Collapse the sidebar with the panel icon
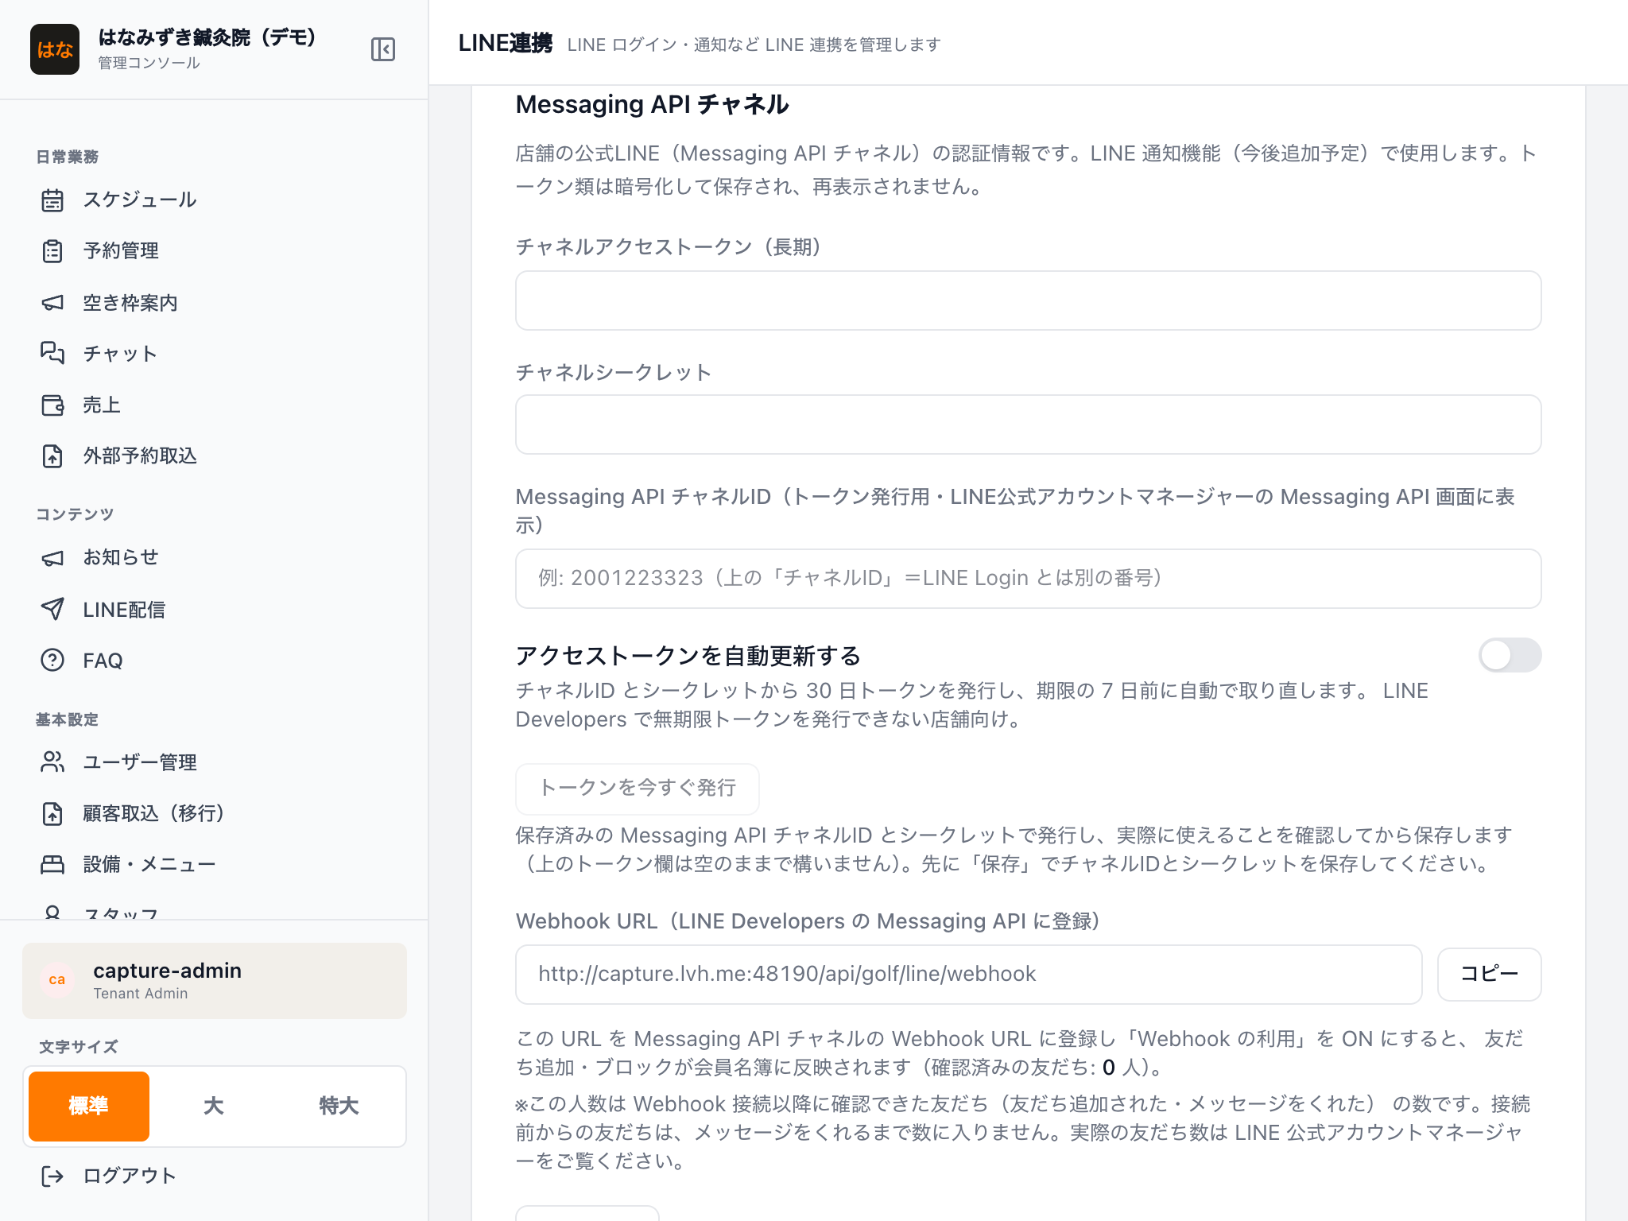The image size is (1628, 1221). click(x=383, y=49)
